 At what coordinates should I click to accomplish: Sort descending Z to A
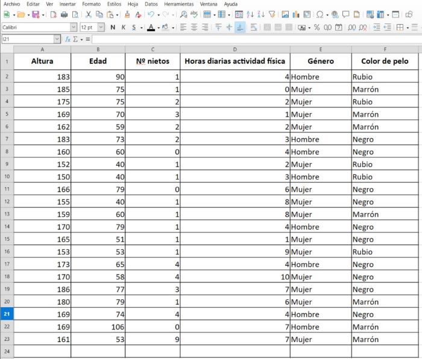[x=261, y=14]
